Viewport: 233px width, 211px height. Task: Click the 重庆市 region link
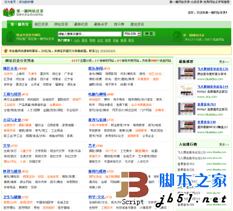tap(44, 74)
